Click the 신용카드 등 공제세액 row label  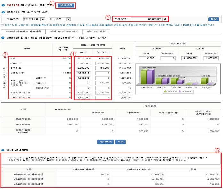point(28,184)
